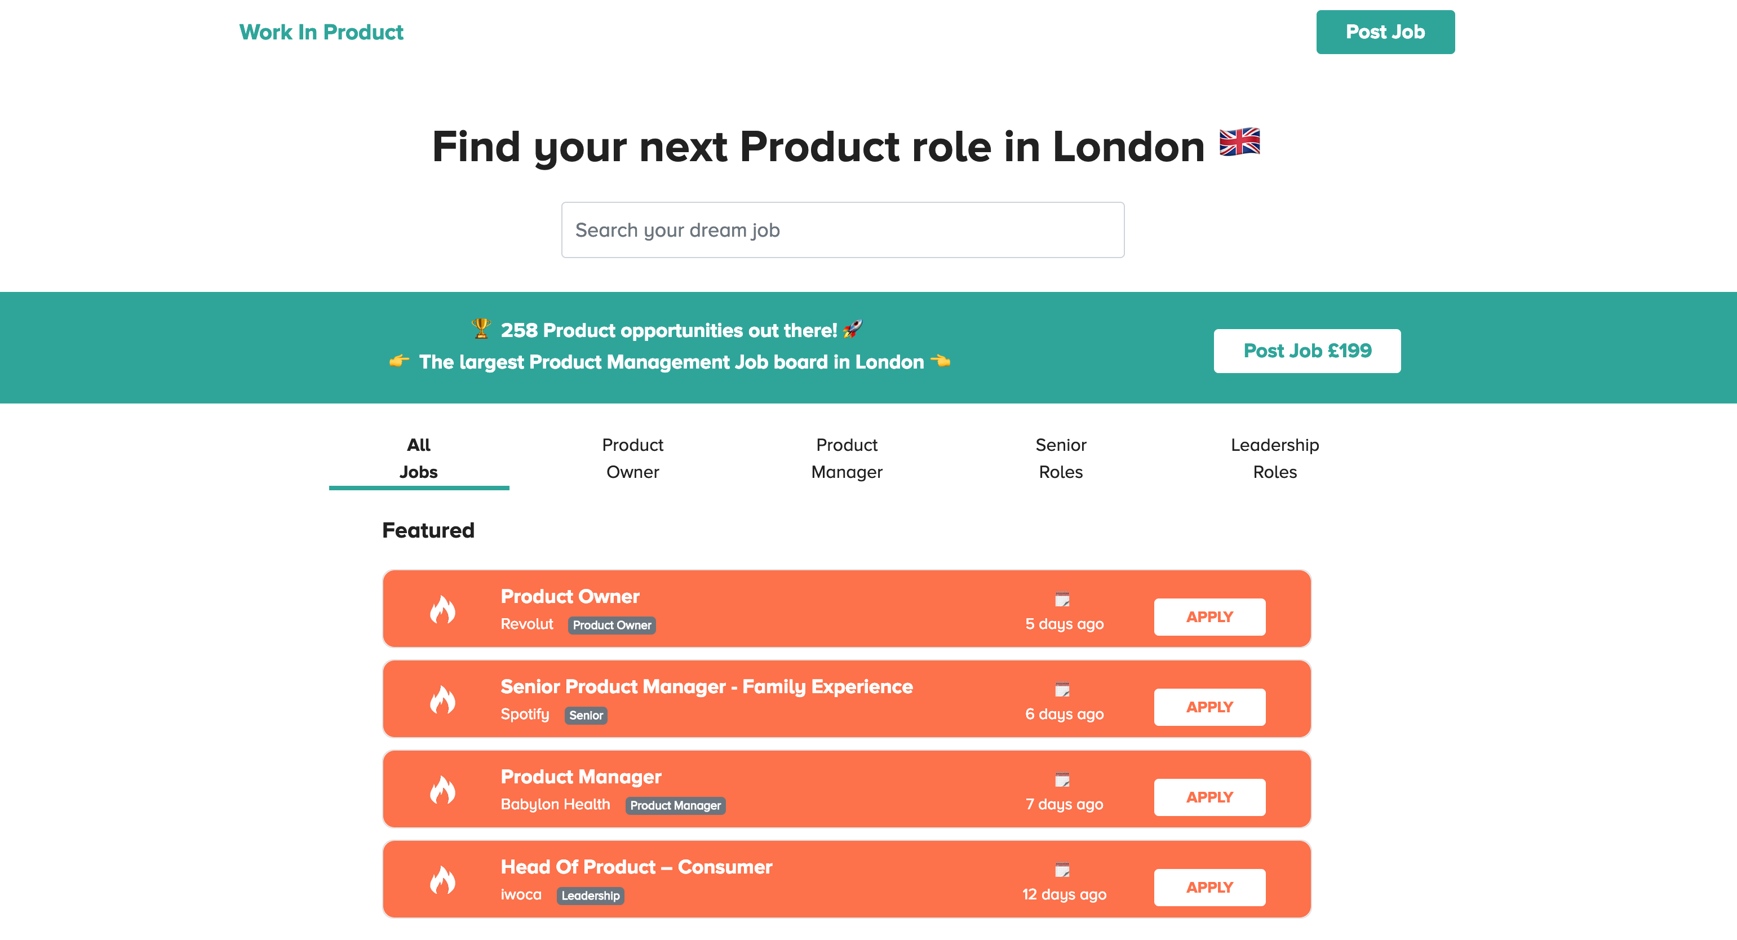Click the 'Leadership' tag on iwoca listing
Screen dimensions: 1737x940
(x=590, y=895)
